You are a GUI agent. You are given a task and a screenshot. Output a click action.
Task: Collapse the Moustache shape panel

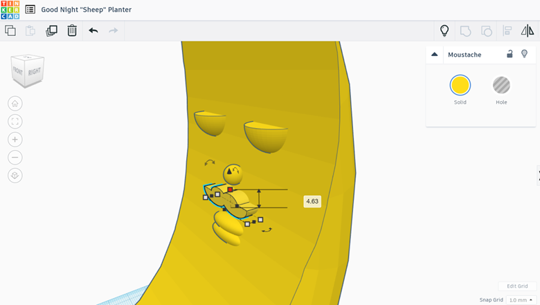coord(435,55)
